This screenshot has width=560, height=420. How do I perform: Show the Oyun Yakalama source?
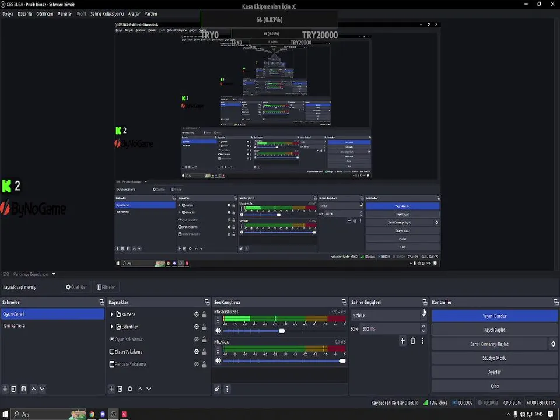pyautogui.click(x=197, y=339)
